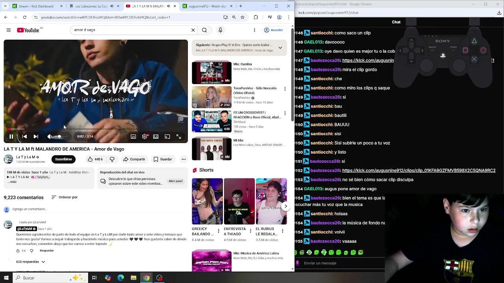The image size is (504, 283).
Task: Type in Enviar un mensaje chat field
Action: coord(343,263)
